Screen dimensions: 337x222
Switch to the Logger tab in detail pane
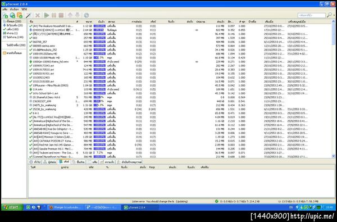(x=129, y=162)
